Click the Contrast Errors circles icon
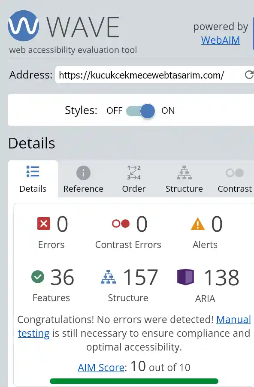The height and width of the screenshot is (387, 254). (121, 224)
